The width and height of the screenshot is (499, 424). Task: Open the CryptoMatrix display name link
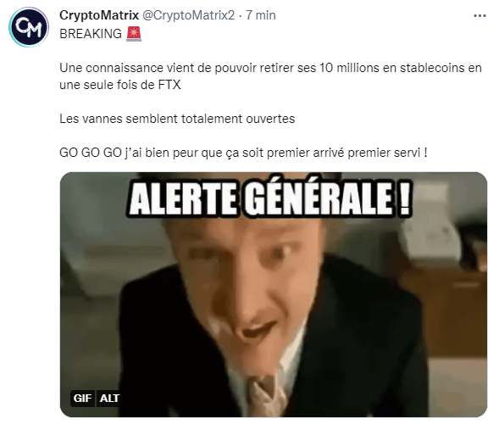99,15
